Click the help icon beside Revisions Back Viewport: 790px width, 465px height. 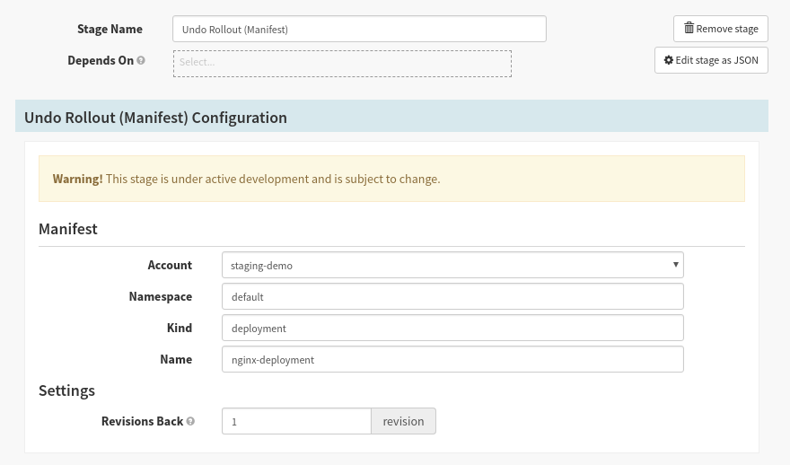pyautogui.click(x=190, y=422)
